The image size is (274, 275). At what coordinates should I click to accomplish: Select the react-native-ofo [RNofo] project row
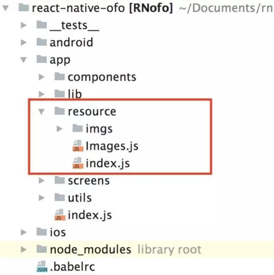(x=137, y=8)
